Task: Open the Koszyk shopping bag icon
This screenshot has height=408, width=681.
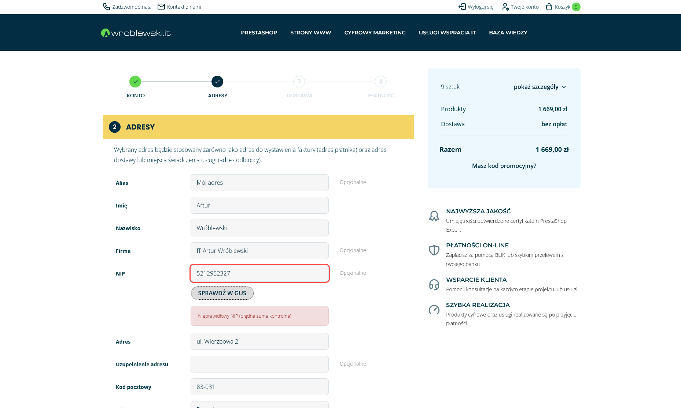Action: pos(549,7)
